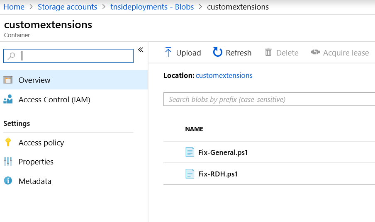Follow the customextensions location link

click(224, 75)
